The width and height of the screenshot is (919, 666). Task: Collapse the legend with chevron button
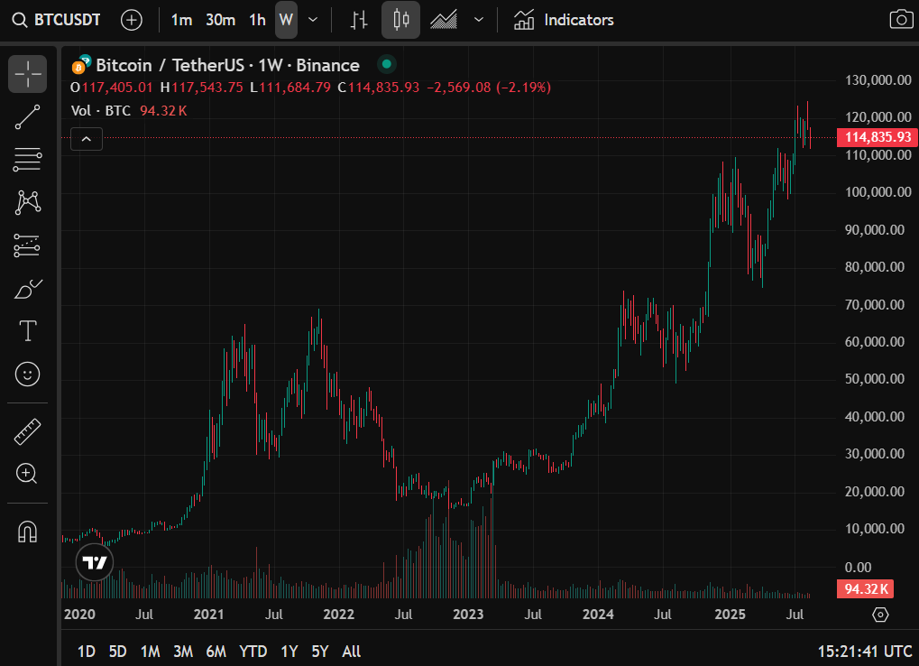pos(87,139)
